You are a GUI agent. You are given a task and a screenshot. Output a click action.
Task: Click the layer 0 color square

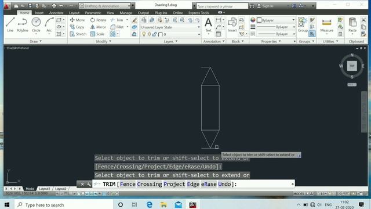(x=161, y=35)
